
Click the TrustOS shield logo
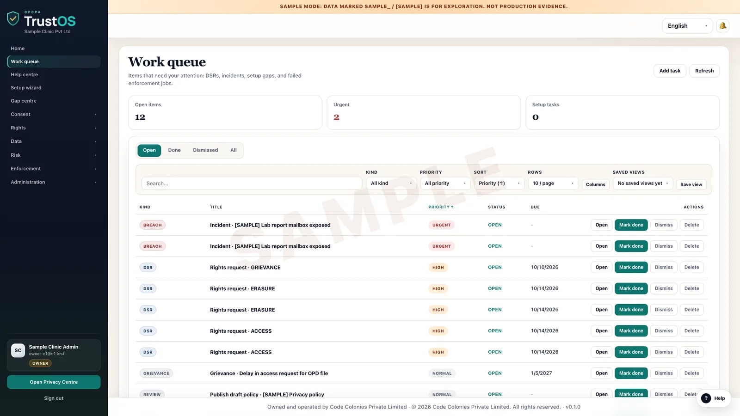pos(13,18)
